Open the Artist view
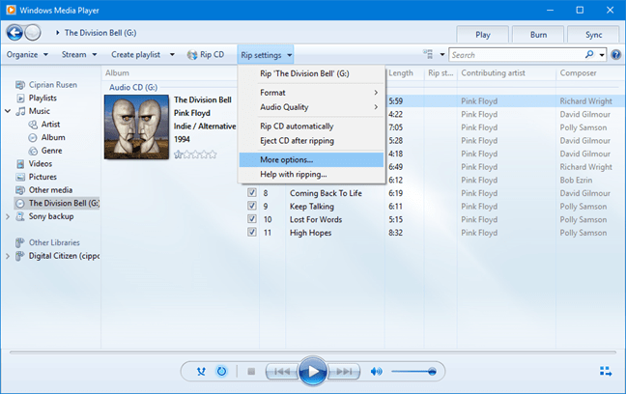The width and height of the screenshot is (626, 394). coord(50,125)
